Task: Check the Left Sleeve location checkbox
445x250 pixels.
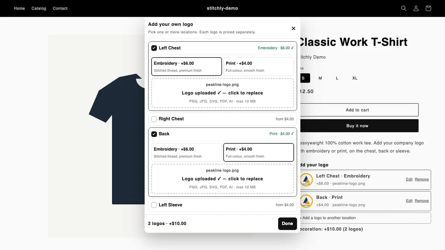Action: click(x=154, y=205)
